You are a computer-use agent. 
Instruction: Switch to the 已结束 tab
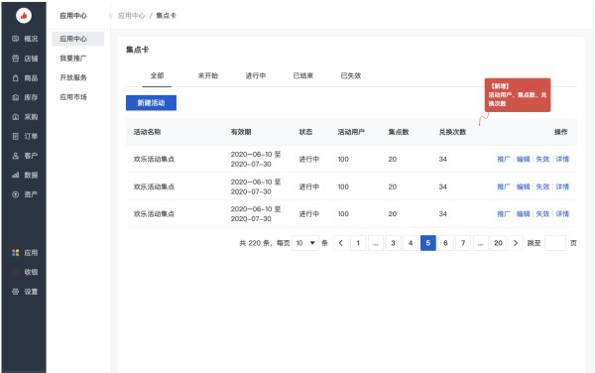(303, 75)
